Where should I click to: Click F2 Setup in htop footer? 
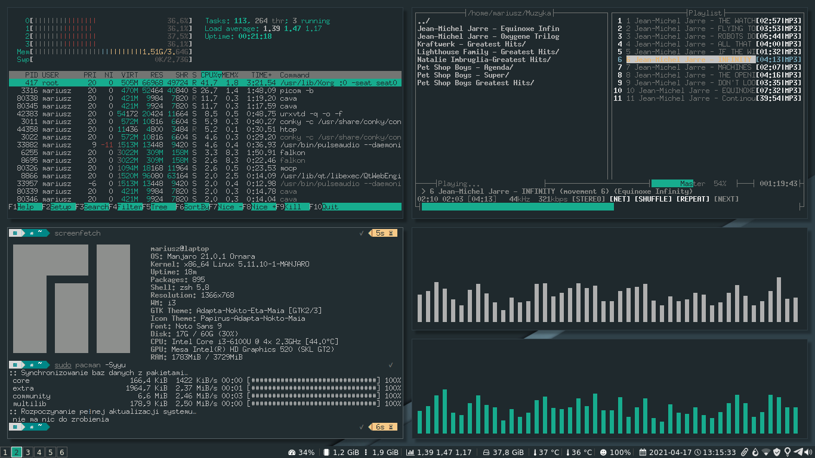58,207
